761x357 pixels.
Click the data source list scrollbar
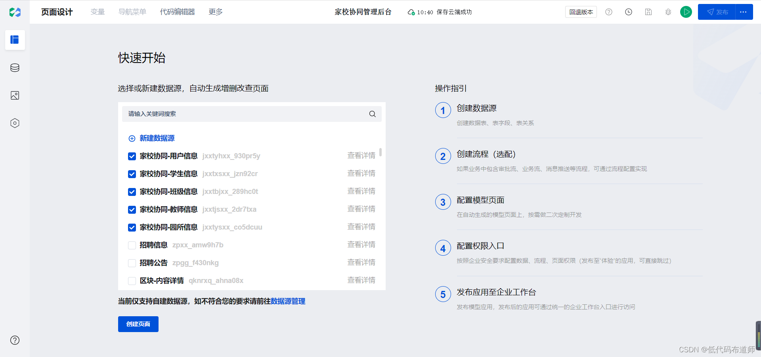[x=380, y=152]
